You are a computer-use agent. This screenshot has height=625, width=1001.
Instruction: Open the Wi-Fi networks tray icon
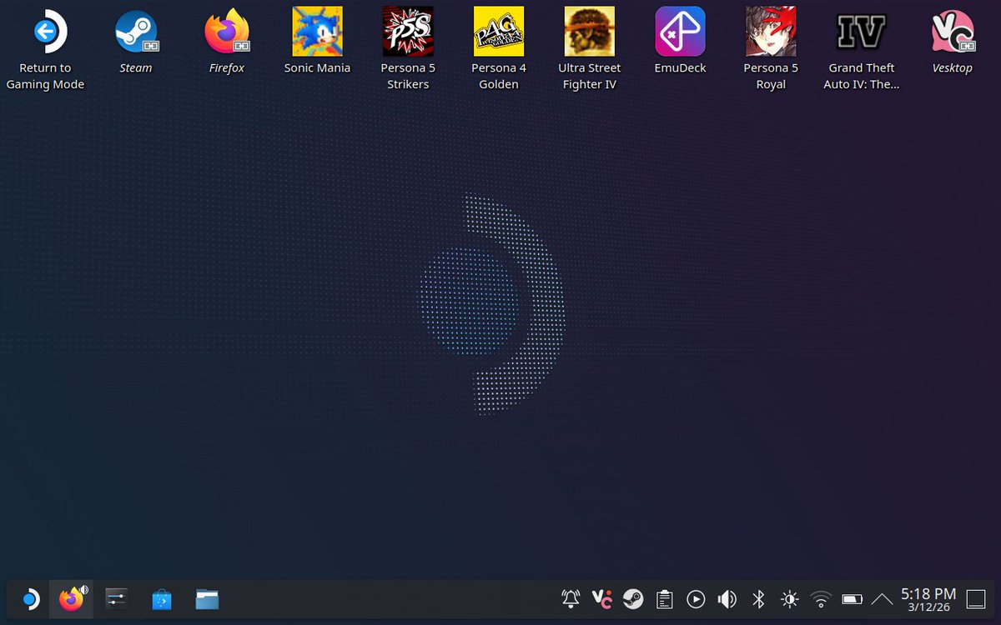click(821, 599)
